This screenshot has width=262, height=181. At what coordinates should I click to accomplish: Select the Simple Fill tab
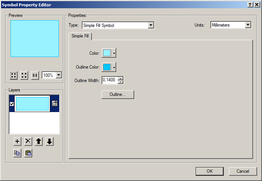tap(80, 36)
